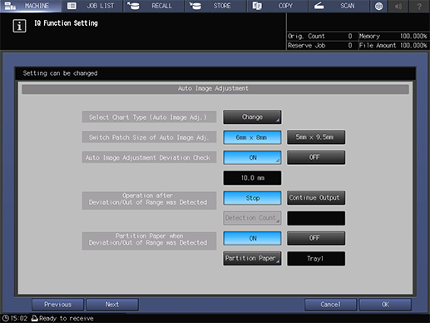Screen dimensions: 430x323
Task: Click the clock icon in status bar
Action: (x=5, y=318)
